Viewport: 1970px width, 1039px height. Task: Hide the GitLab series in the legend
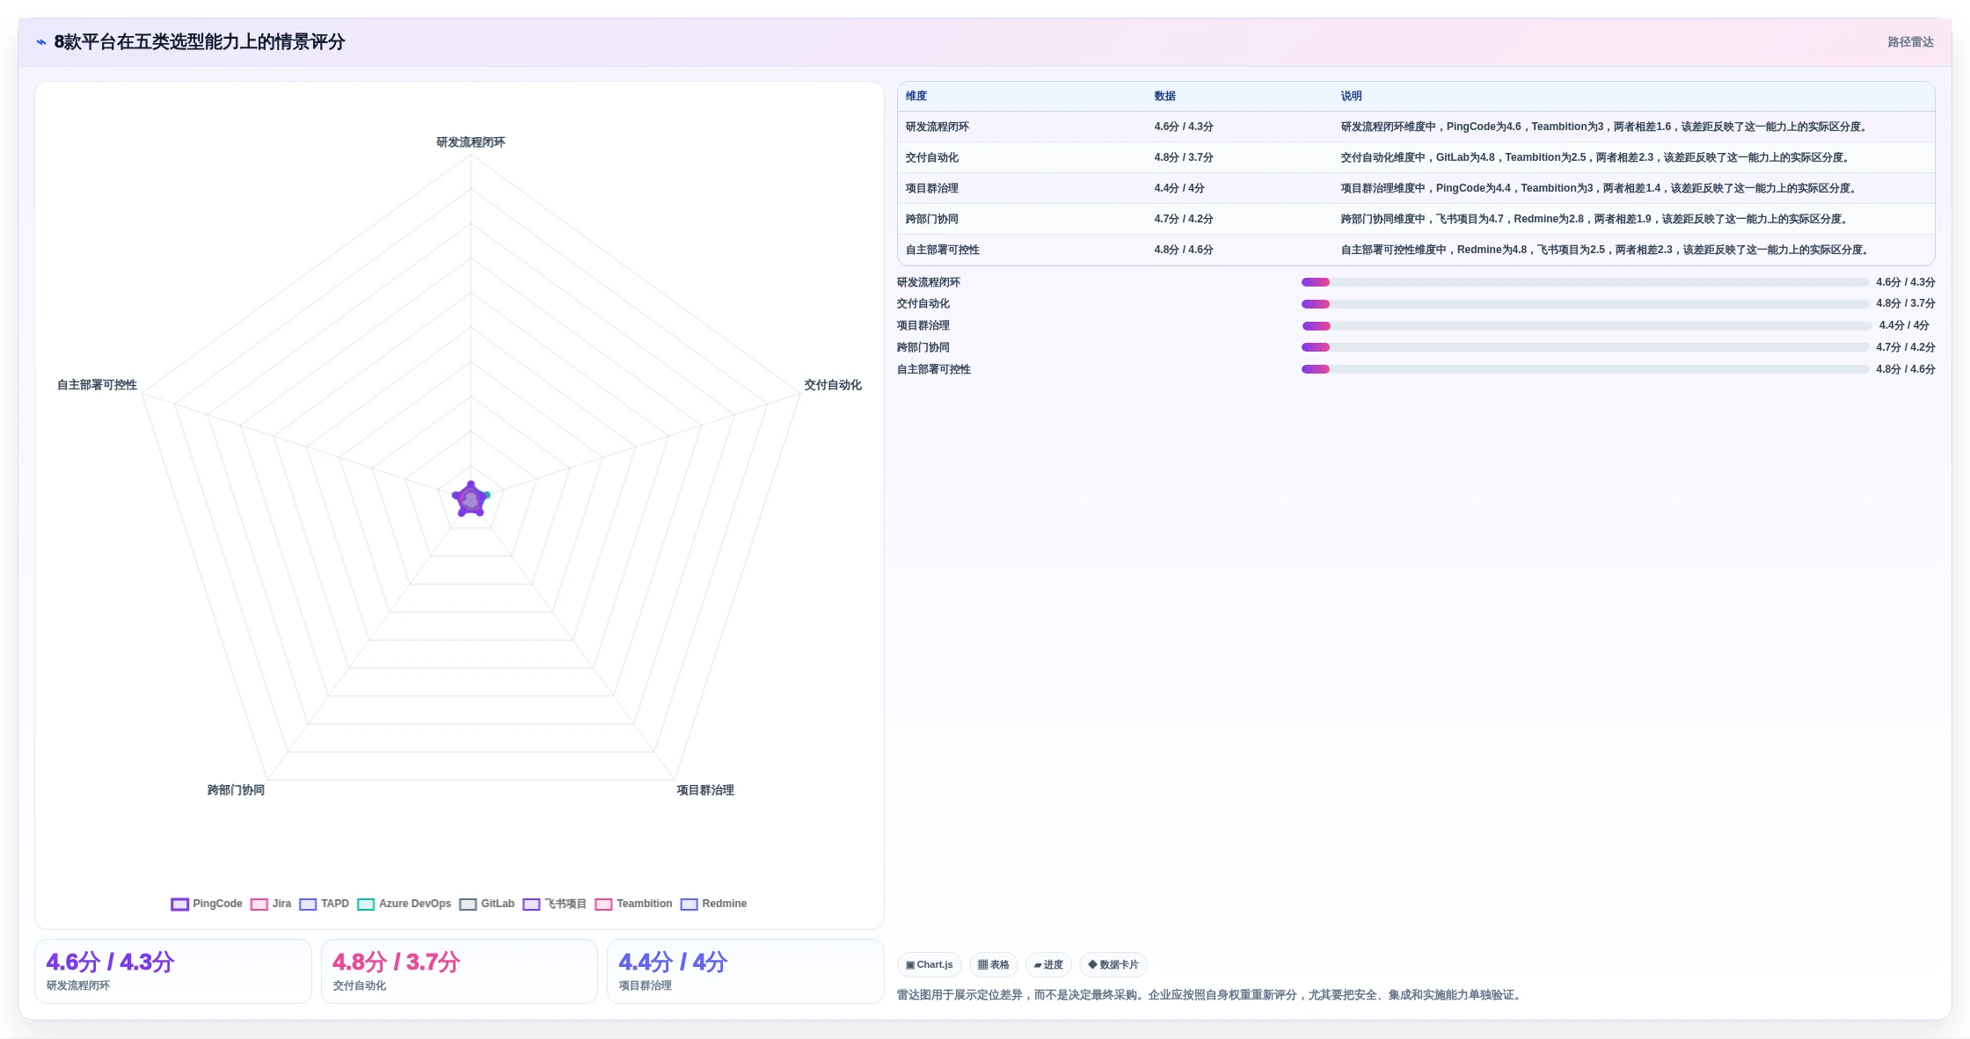tap(486, 904)
